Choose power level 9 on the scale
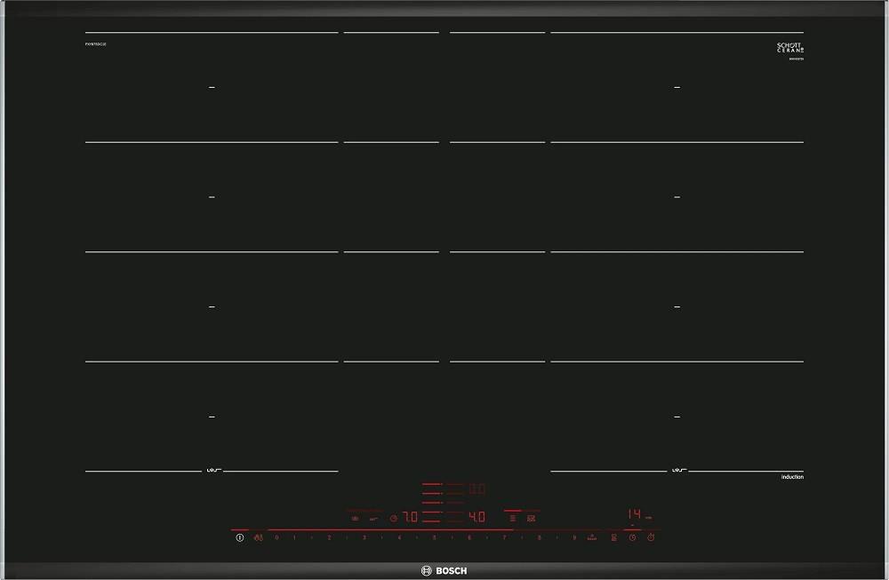Image resolution: width=889 pixels, height=580 pixels. click(x=574, y=537)
